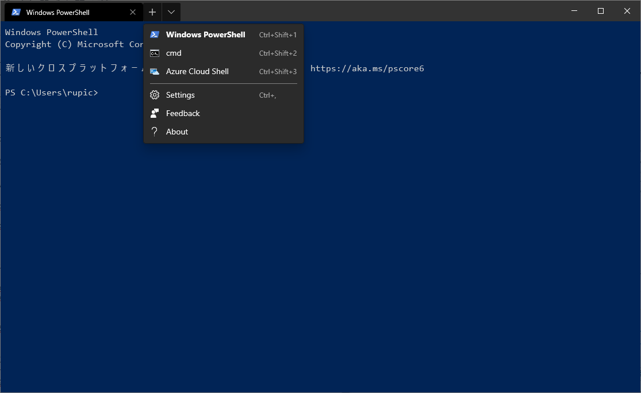Click the PowerShell icon in the tab
Image resolution: width=641 pixels, height=393 pixels.
[x=16, y=12]
